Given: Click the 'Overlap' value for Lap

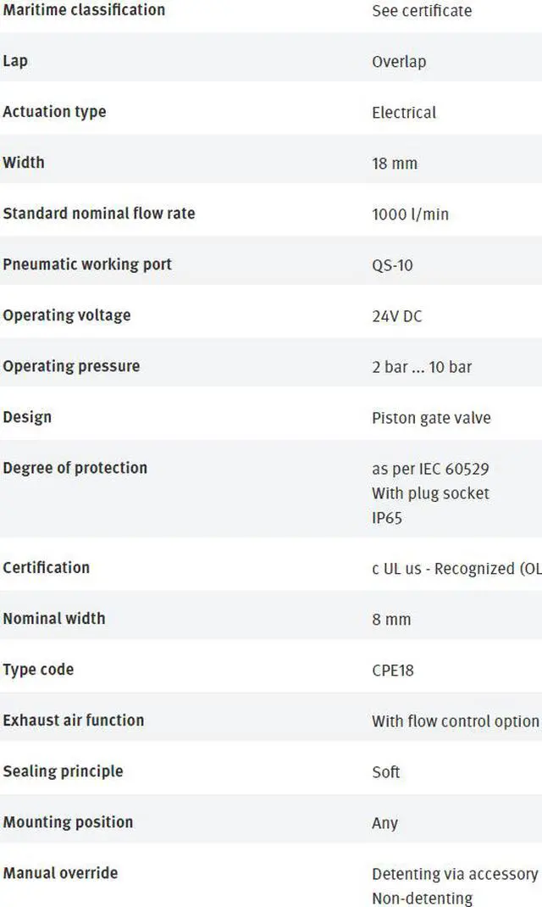Looking at the screenshot, I should (x=399, y=61).
